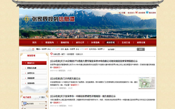
Task: Click the weather calendar icon
Action: click(x=33, y=49)
